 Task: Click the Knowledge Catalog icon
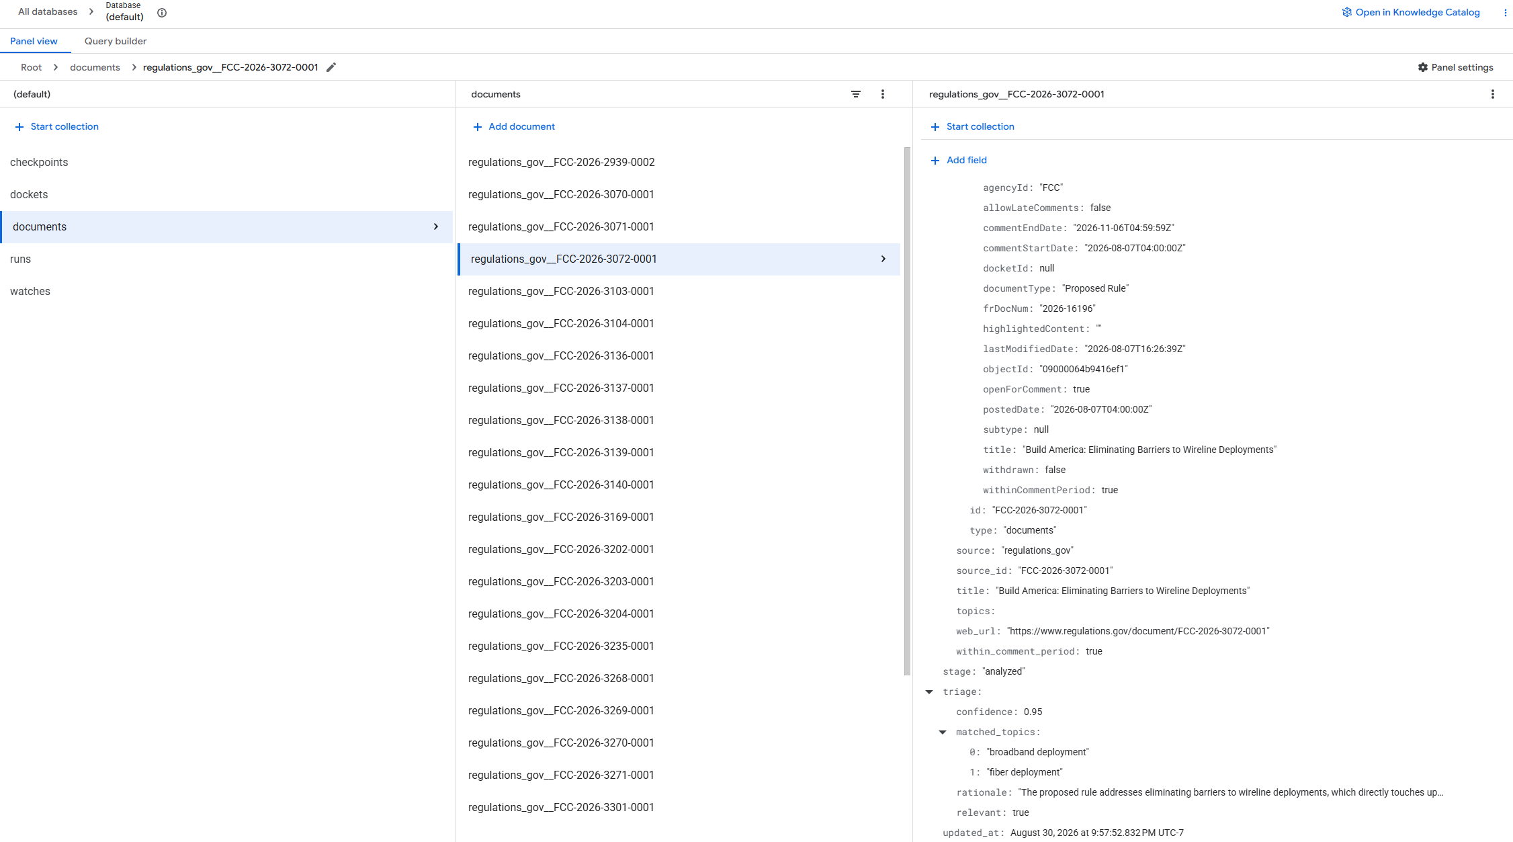(1347, 12)
